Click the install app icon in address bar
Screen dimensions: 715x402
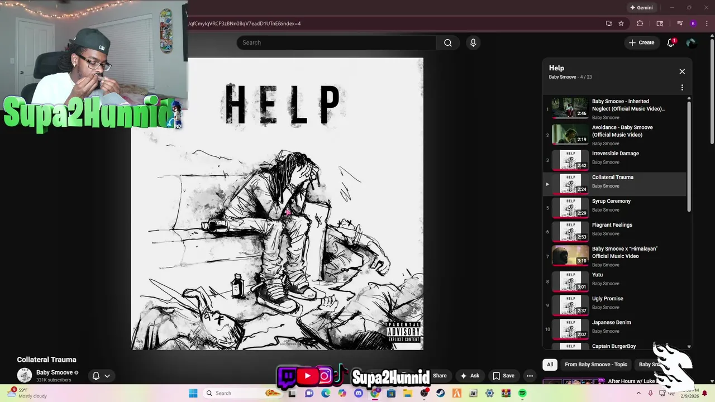(x=609, y=23)
